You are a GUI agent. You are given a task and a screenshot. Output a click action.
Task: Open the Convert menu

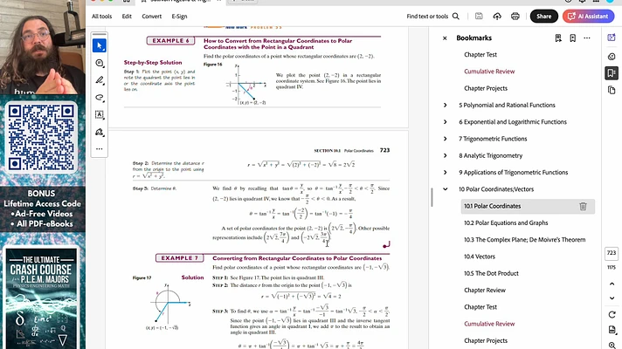(x=151, y=17)
